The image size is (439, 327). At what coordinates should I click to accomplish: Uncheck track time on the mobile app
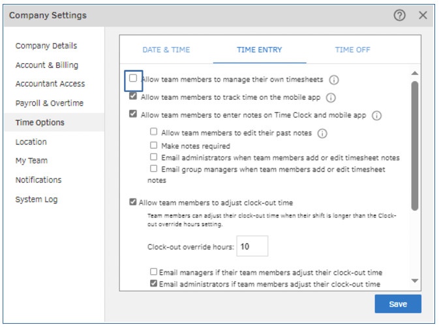[133, 97]
